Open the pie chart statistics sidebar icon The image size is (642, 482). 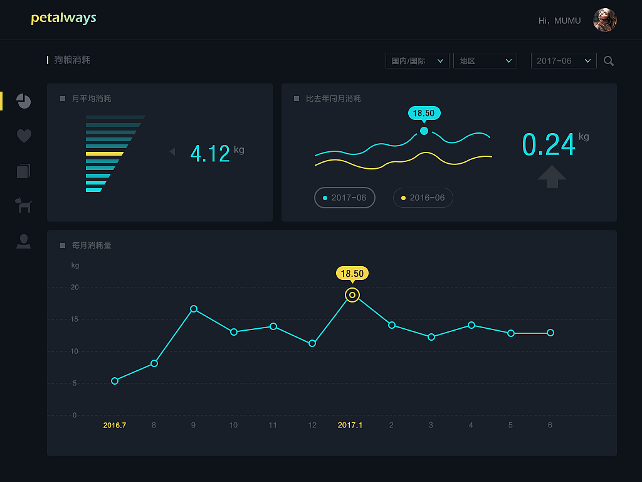[x=24, y=101]
